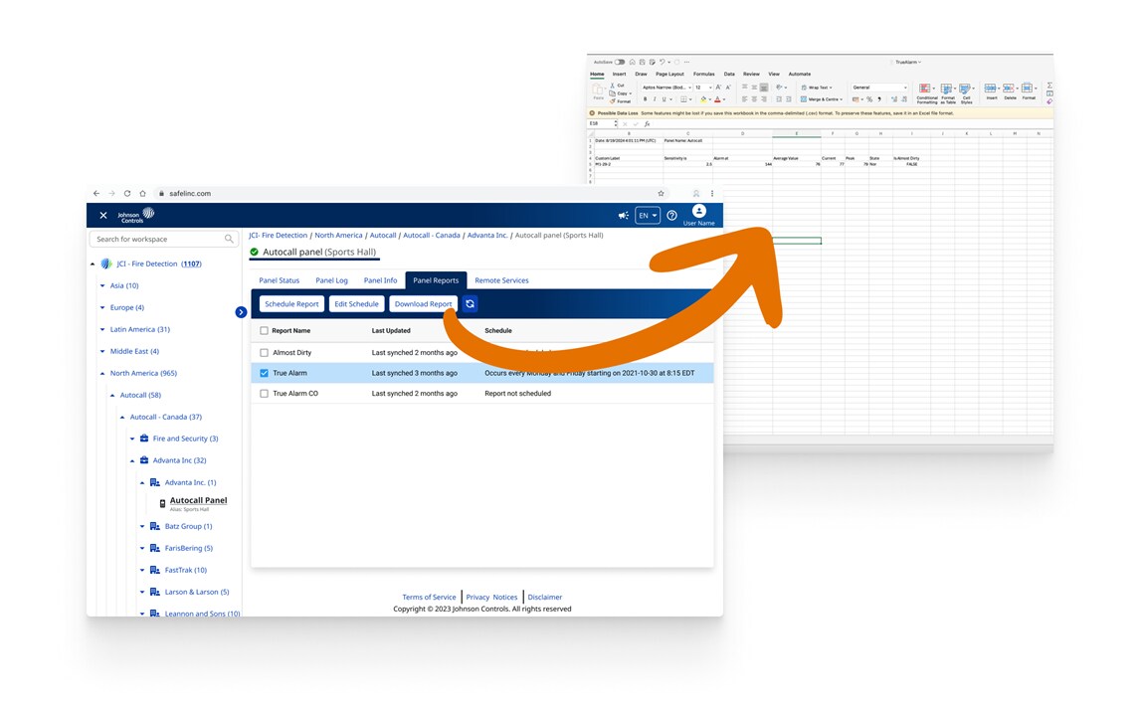
Task: Refresh the panel reports list
Action: pos(470,304)
